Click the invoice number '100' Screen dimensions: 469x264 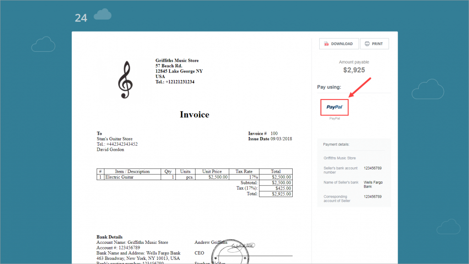[274, 133]
